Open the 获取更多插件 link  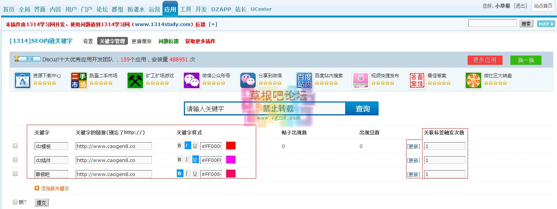[x=200, y=41]
